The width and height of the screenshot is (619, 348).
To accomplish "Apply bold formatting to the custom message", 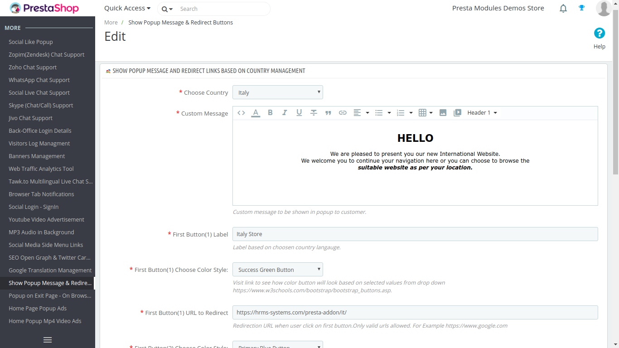I will (270, 113).
